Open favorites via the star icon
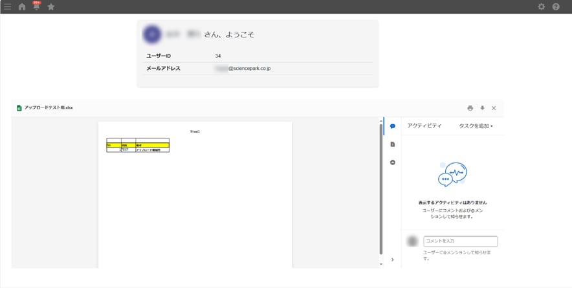Image resolution: width=572 pixels, height=288 pixels. pyautogui.click(x=51, y=6)
